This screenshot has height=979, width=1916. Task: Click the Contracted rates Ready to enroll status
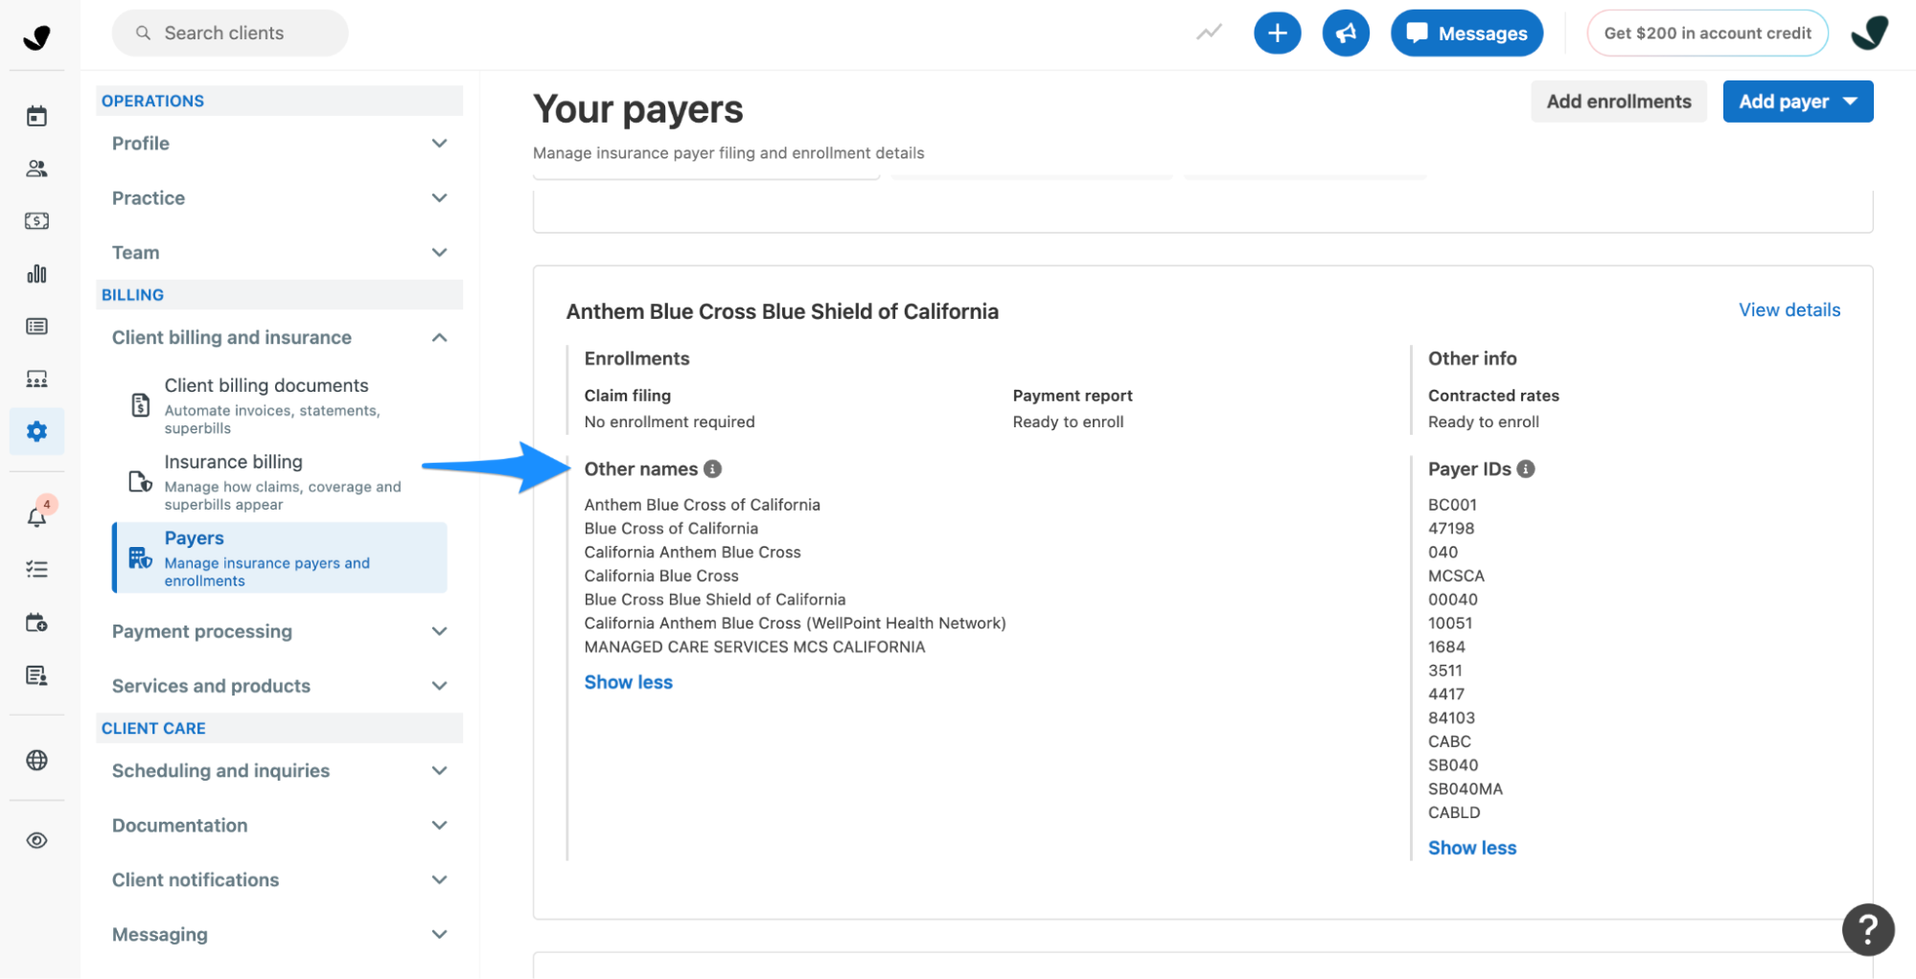(x=1483, y=421)
